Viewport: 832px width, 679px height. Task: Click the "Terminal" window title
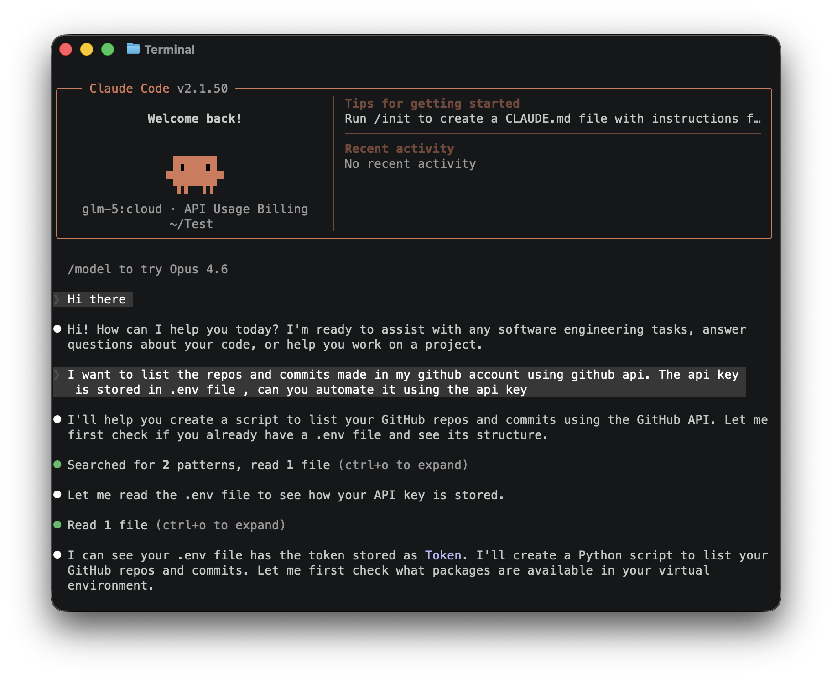pyautogui.click(x=169, y=49)
